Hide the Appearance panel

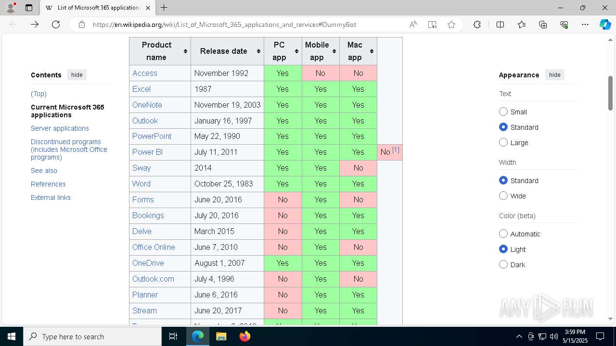[x=554, y=74]
